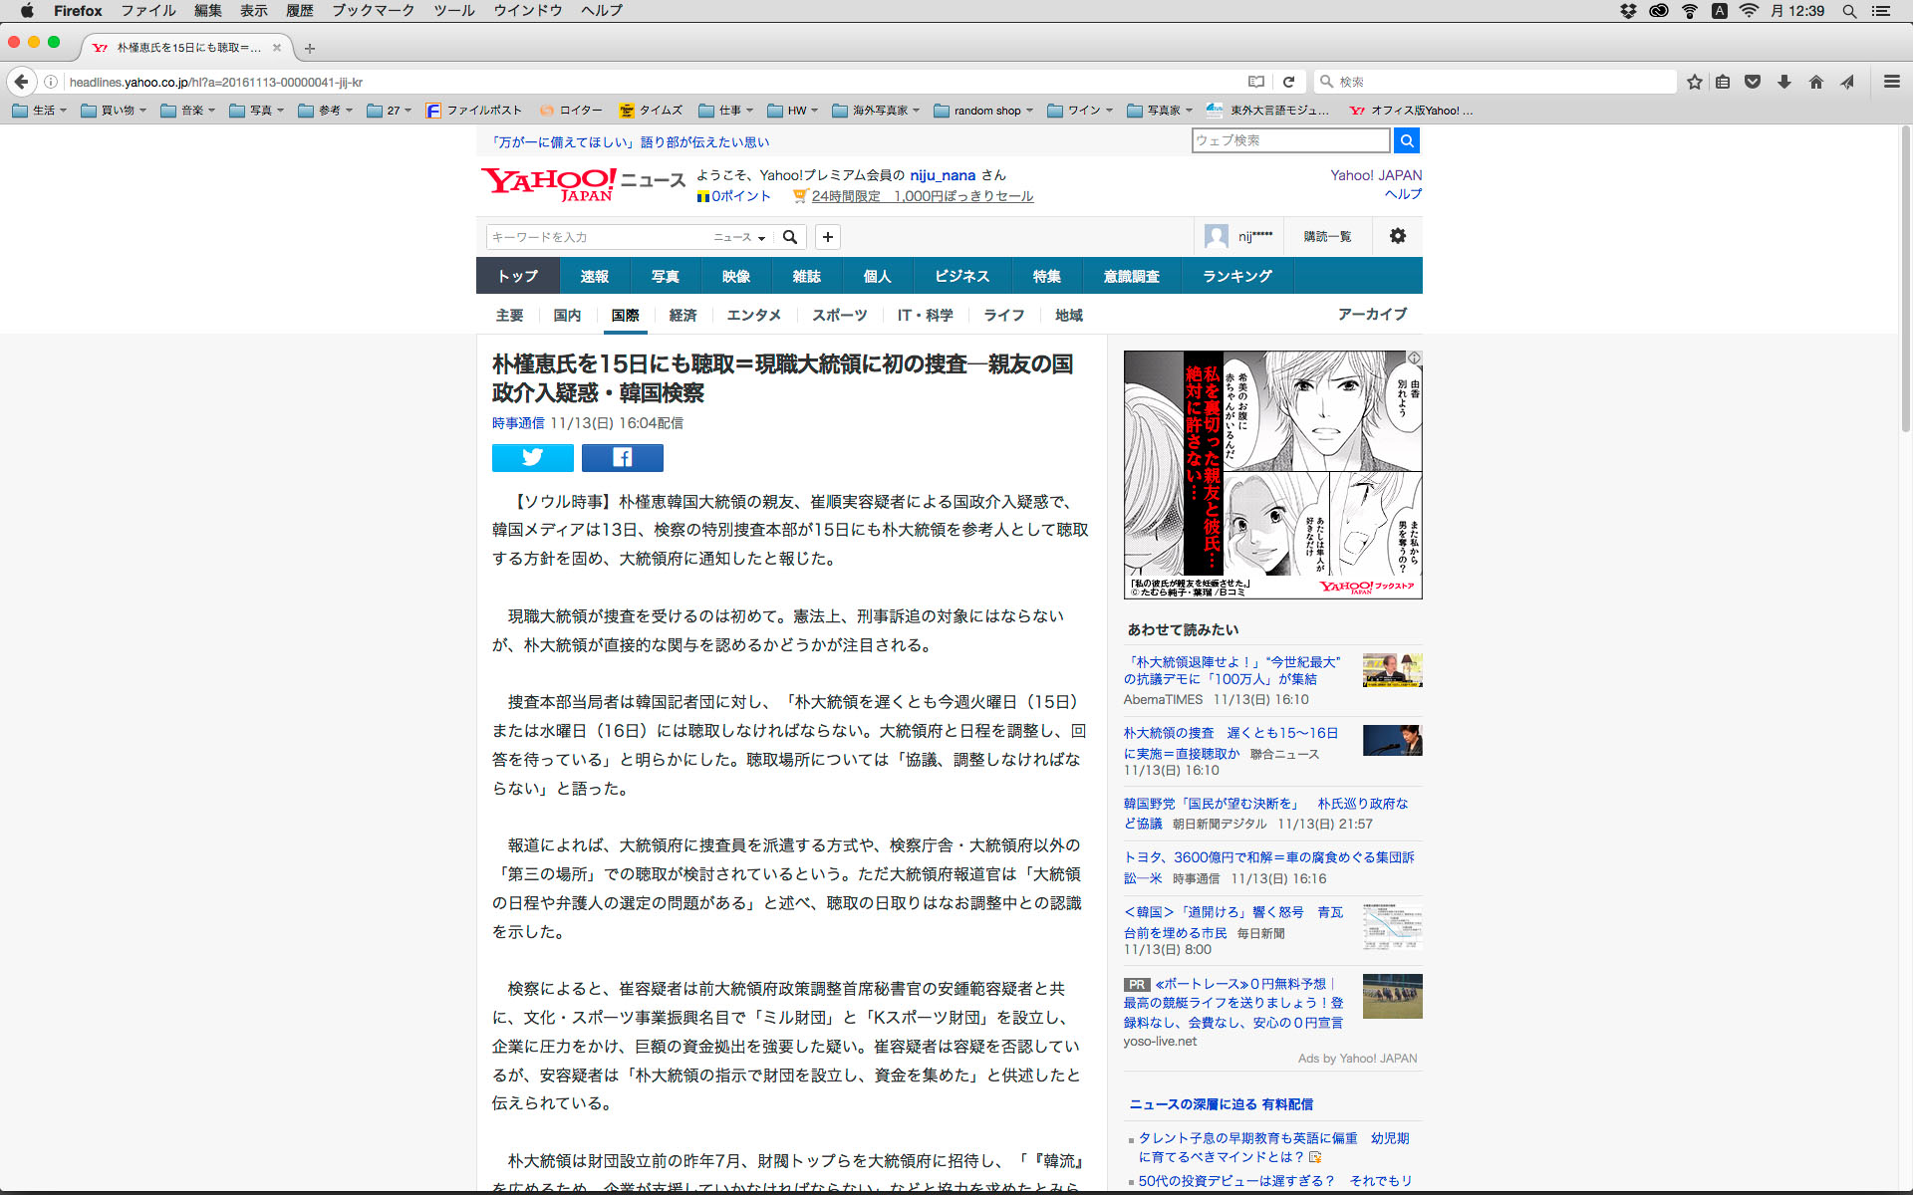Open the アーカイブ link

(x=1371, y=314)
